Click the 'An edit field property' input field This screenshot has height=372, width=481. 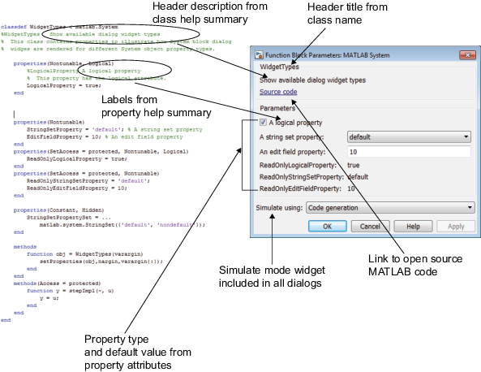[409, 152]
